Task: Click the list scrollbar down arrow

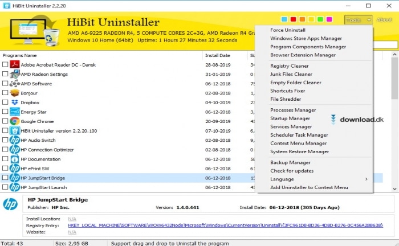Action: coord(394,189)
